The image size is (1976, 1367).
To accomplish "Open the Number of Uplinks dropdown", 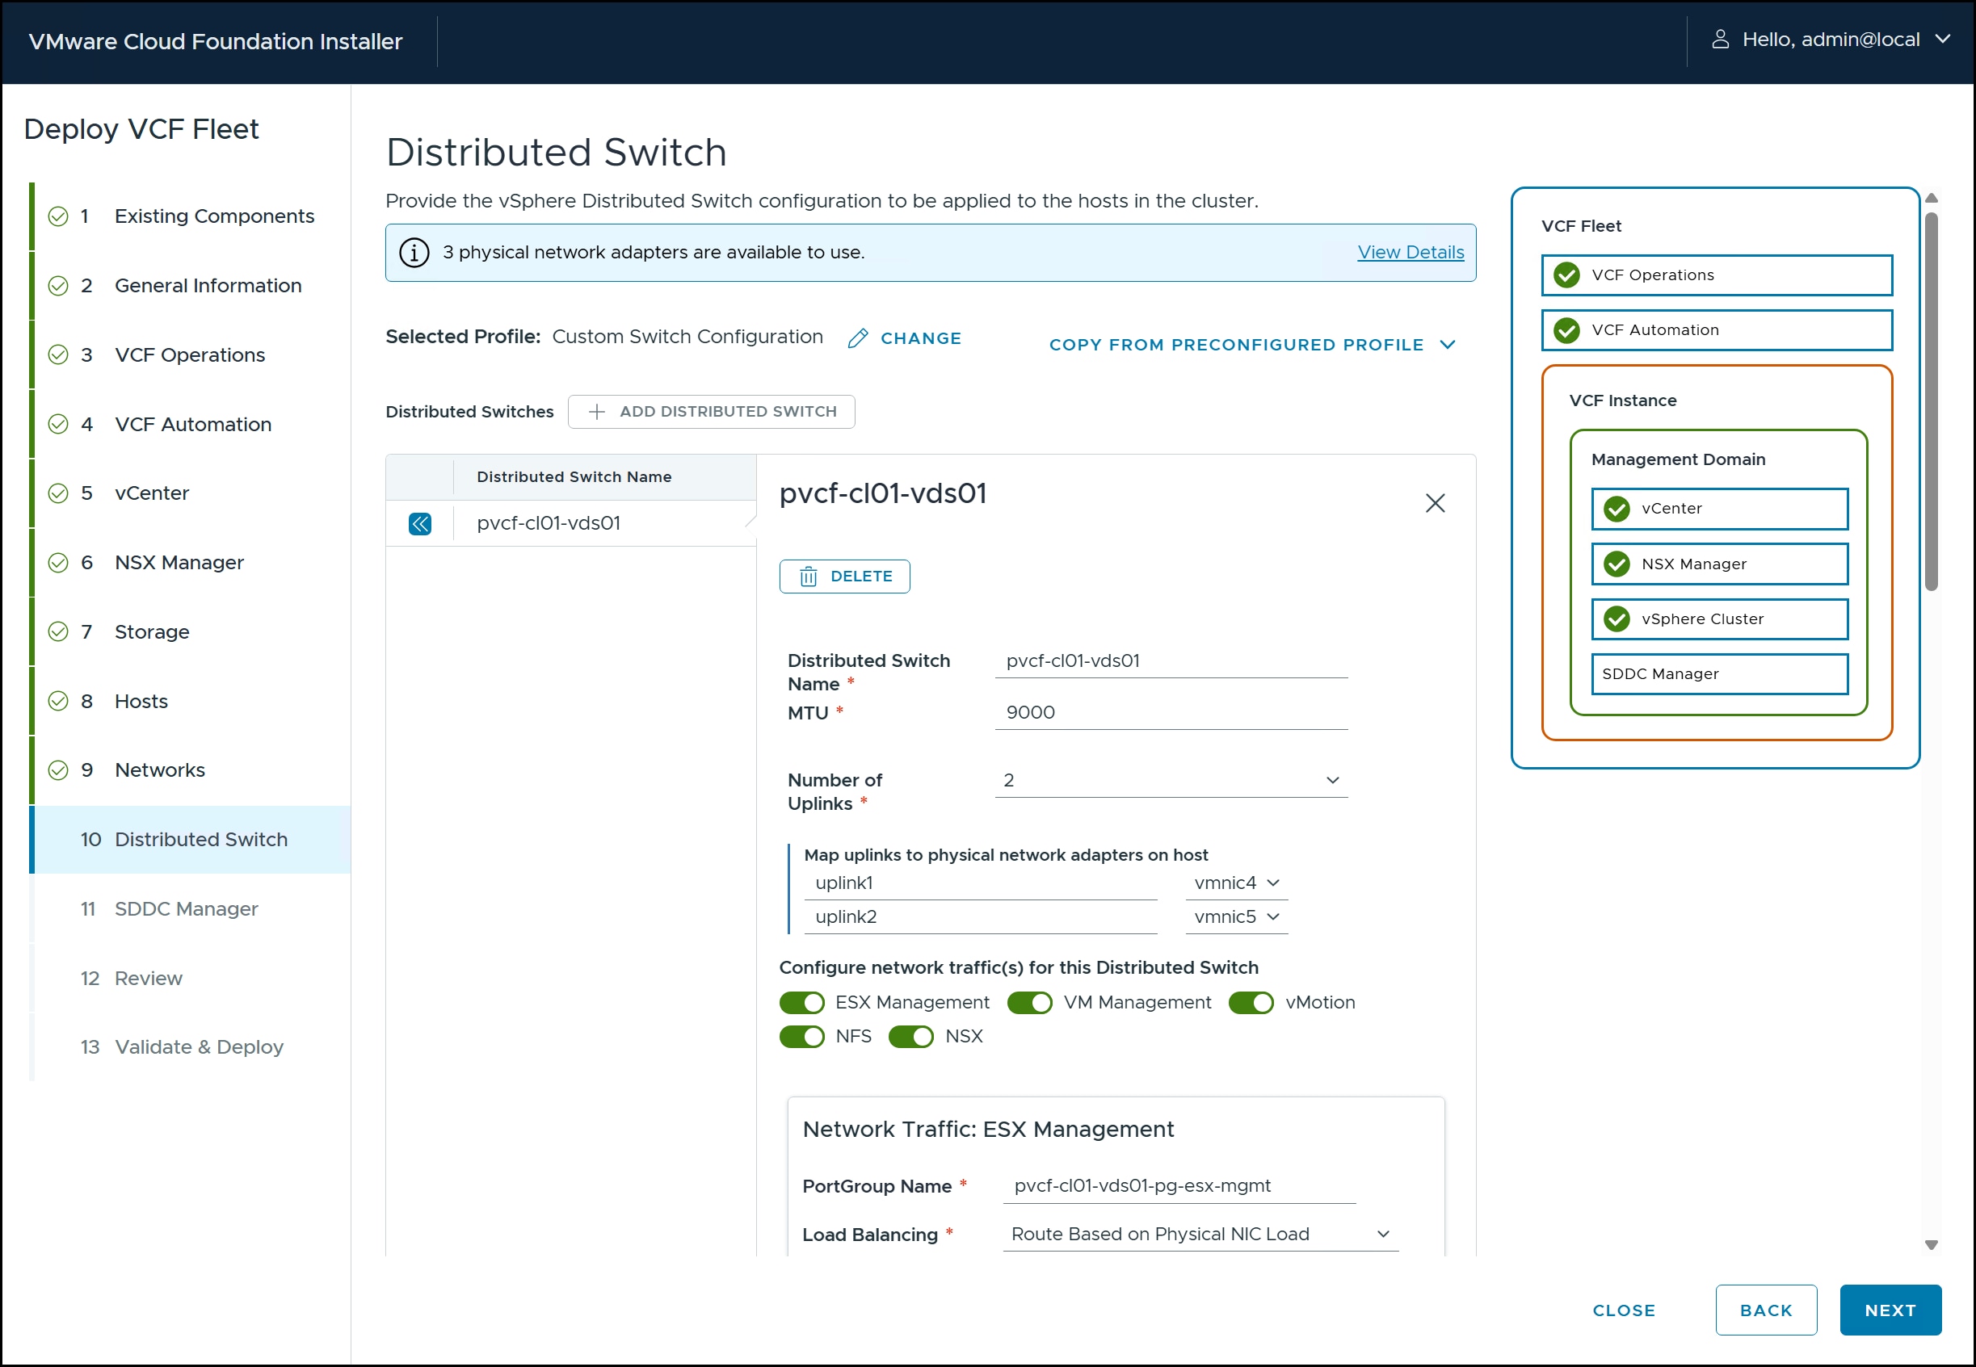I will [x=1171, y=780].
